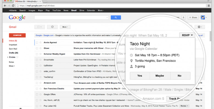Star the YesDating! email
The image size is (214, 109).
[x=40, y=77]
